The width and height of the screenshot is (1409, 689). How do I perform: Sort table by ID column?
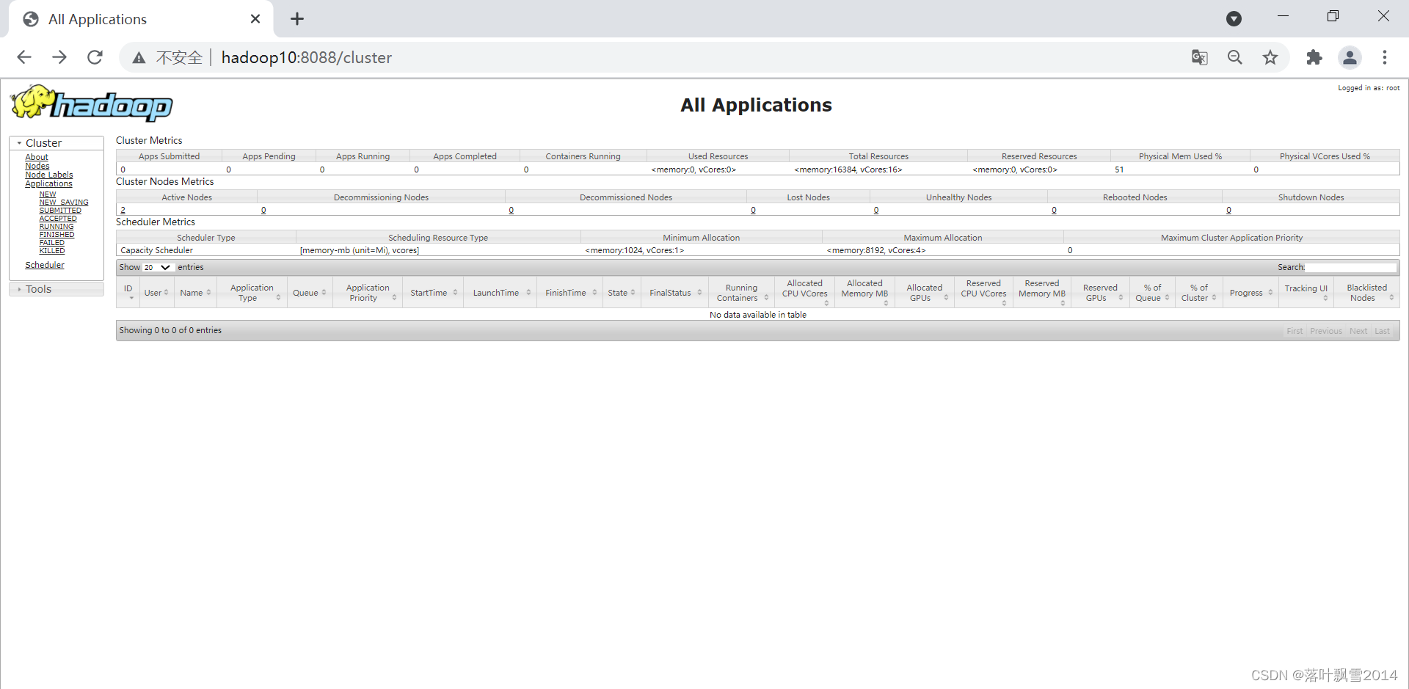(x=128, y=292)
